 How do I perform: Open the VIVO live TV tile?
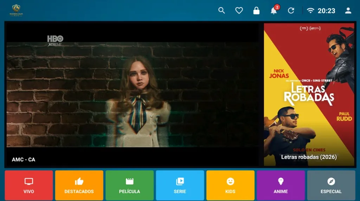point(29,185)
